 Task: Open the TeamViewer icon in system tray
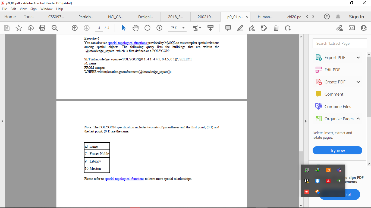pos(317,181)
